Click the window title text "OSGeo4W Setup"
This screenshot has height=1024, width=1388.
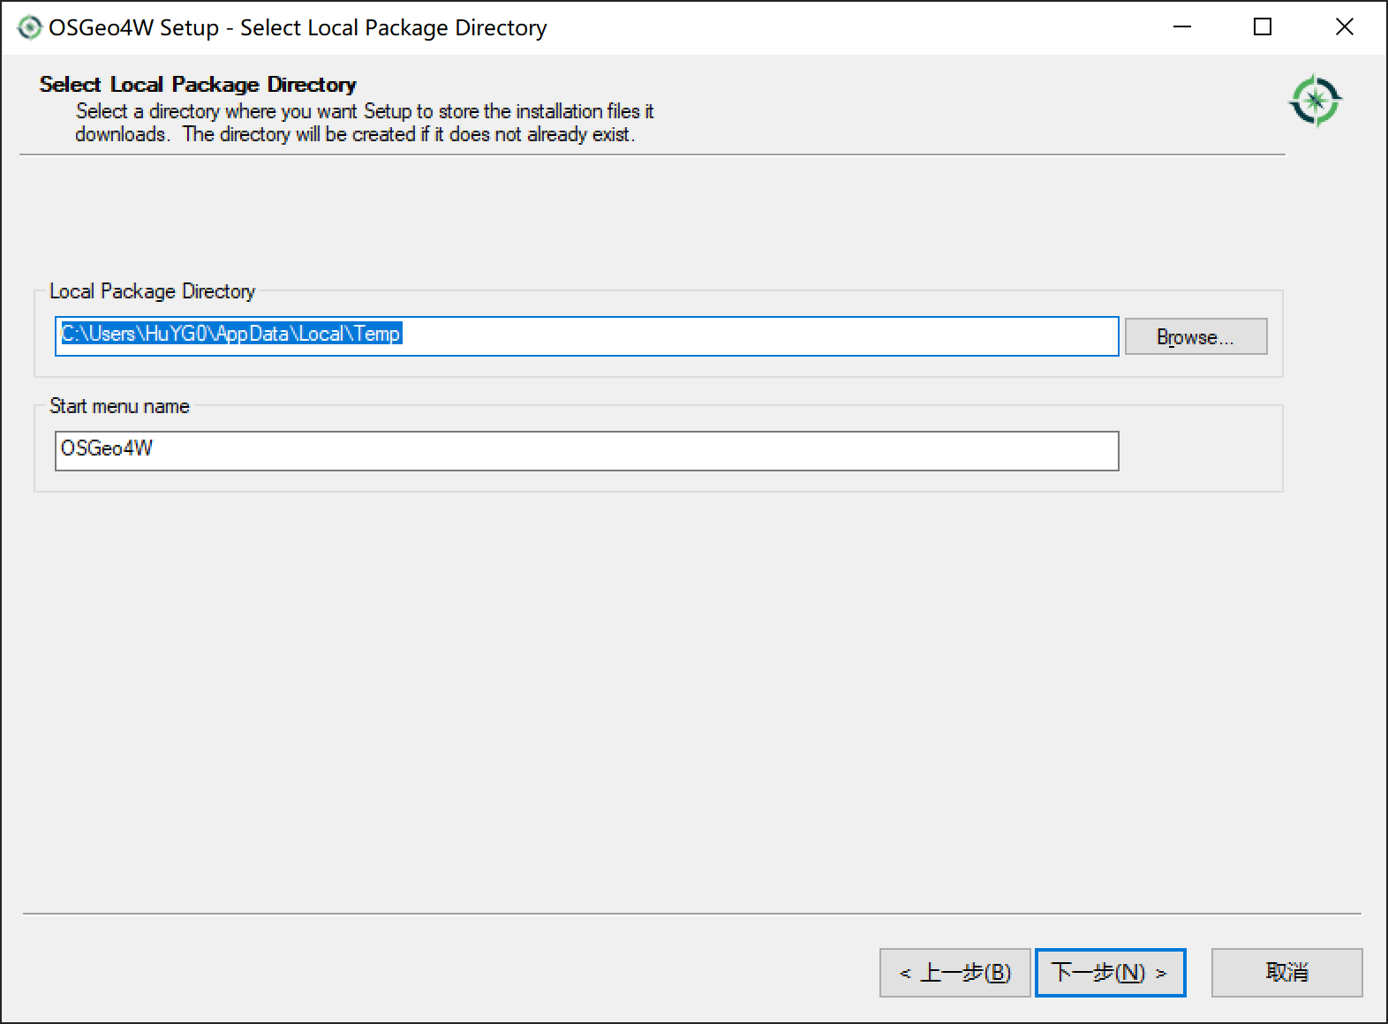coord(133,27)
